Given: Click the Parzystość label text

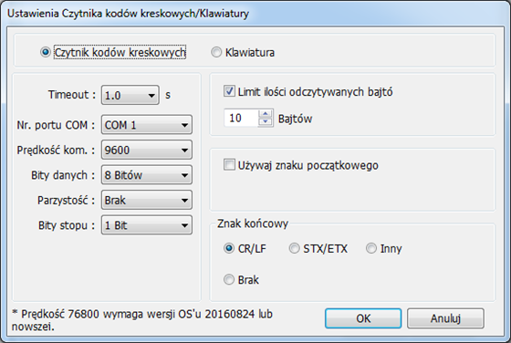Looking at the screenshot, I should (66, 201).
